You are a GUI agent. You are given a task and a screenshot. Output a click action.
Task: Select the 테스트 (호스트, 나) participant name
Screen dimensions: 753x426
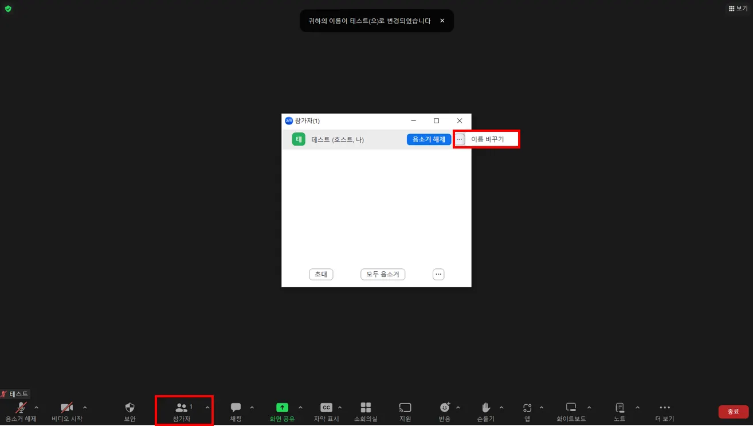pyautogui.click(x=338, y=139)
